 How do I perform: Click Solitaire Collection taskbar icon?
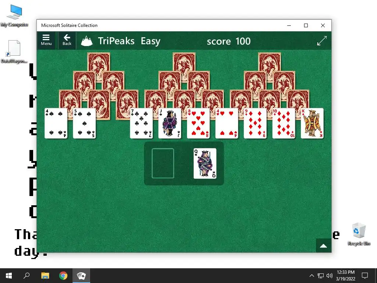point(81,276)
